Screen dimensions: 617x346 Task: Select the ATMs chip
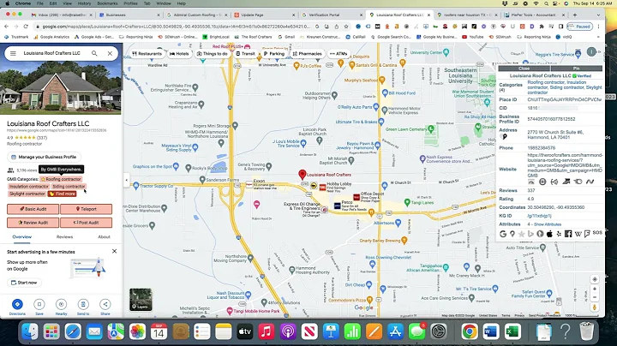338,53
